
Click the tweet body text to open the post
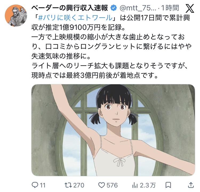coord(111,47)
